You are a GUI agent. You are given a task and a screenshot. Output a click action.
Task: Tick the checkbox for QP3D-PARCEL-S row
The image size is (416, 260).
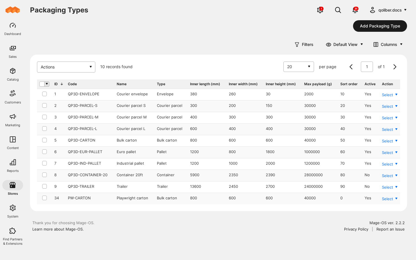pos(44,105)
